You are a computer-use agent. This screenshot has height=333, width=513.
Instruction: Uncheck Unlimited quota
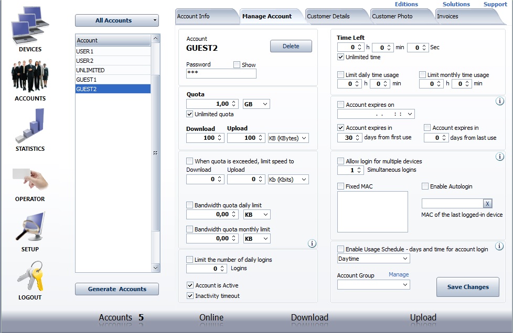[x=189, y=114]
